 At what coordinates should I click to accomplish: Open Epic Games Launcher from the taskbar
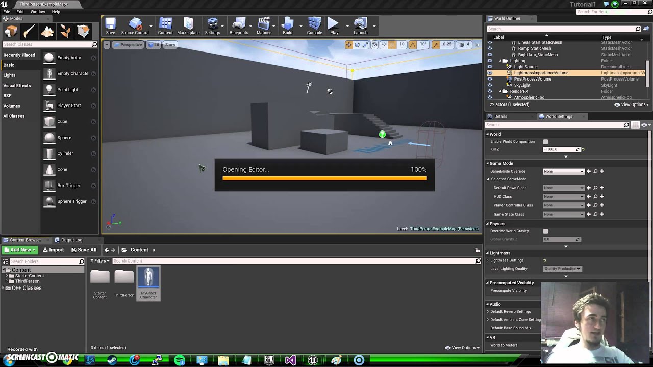pos(269,360)
